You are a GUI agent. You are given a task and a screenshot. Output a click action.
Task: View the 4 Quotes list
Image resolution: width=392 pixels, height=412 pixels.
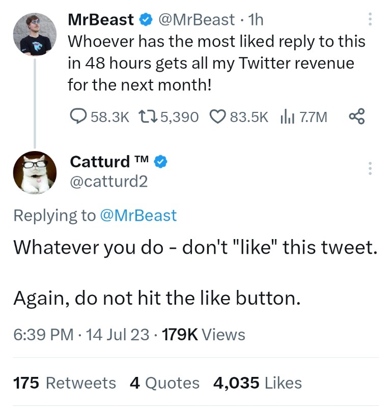pyautogui.click(x=164, y=382)
